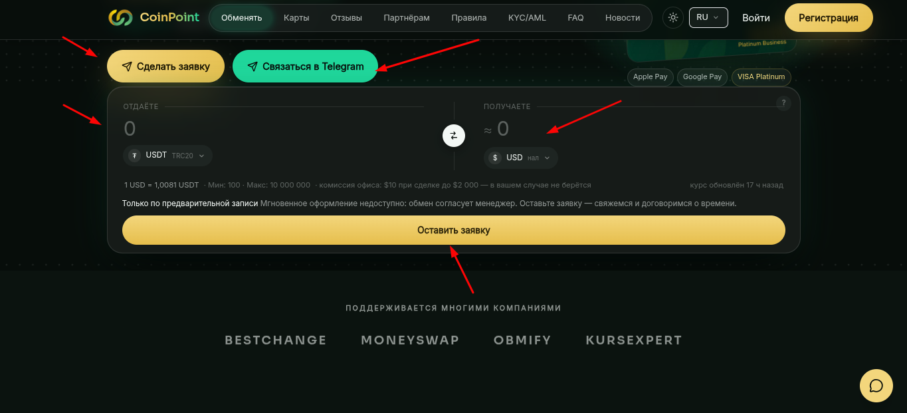Select Партнёрам in the navigation

coord(407,18)
